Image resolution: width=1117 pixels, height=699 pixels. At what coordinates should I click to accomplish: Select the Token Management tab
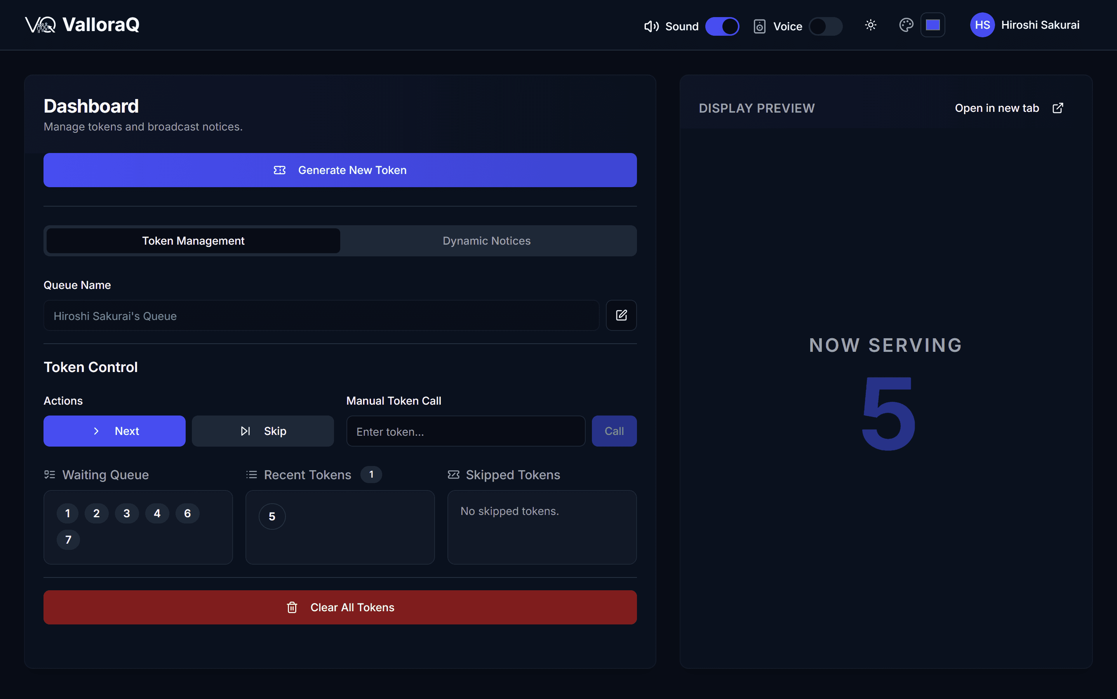pos(193,240)
